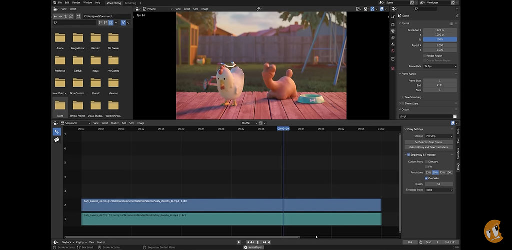Switch to the Rendering workspace tab
The image size is (512, 250).
(130, 3)
